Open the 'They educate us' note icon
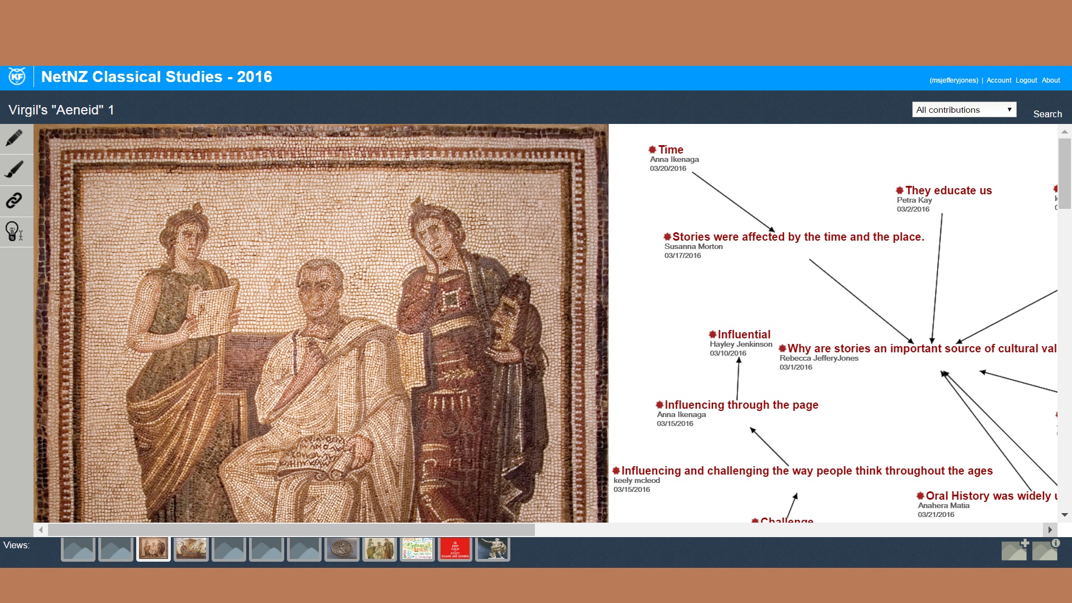 tap(899, 190)
